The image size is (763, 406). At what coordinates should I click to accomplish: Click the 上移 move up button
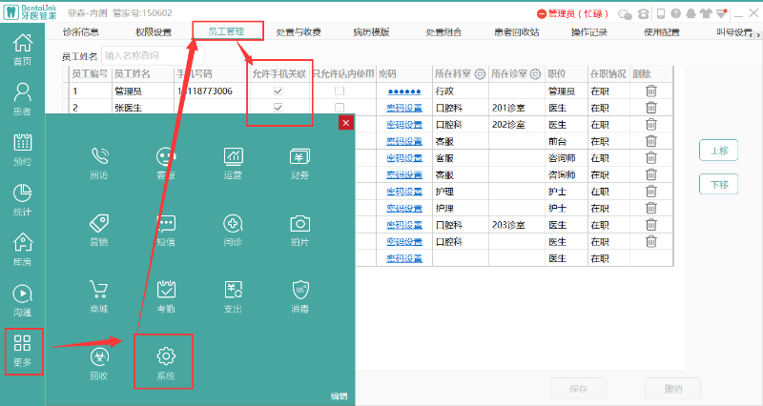718,151
